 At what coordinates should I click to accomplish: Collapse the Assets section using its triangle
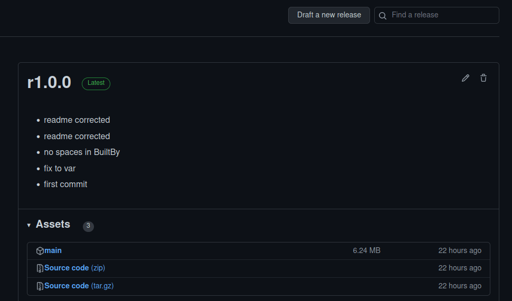[x=29, y=225]
